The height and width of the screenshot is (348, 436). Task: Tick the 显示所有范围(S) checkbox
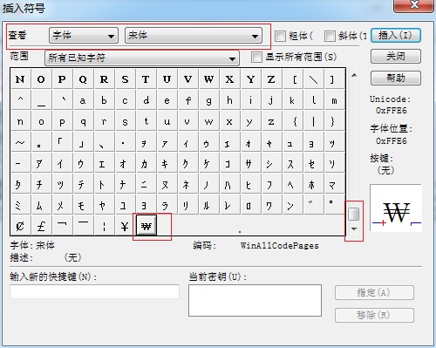(256, 57)
